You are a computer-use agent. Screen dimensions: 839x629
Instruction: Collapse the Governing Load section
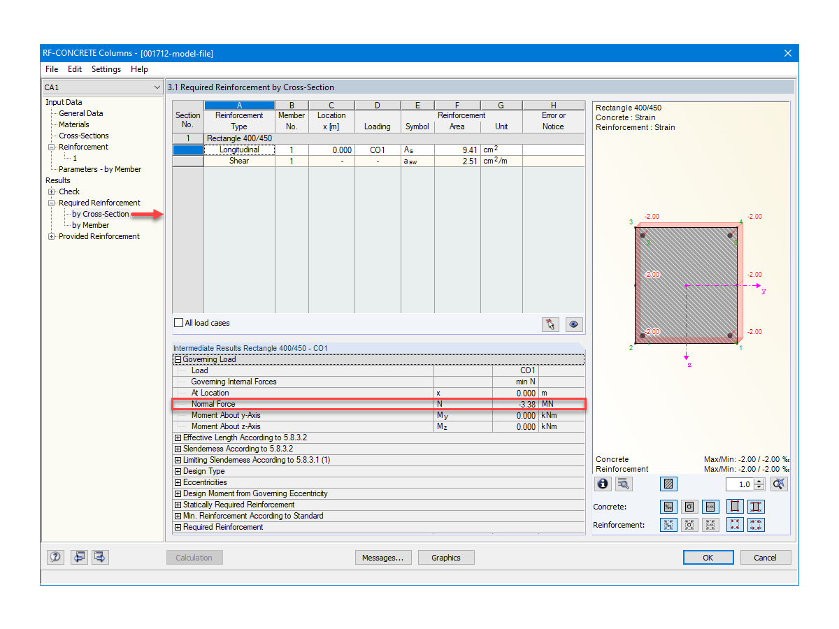coord(178,359)
